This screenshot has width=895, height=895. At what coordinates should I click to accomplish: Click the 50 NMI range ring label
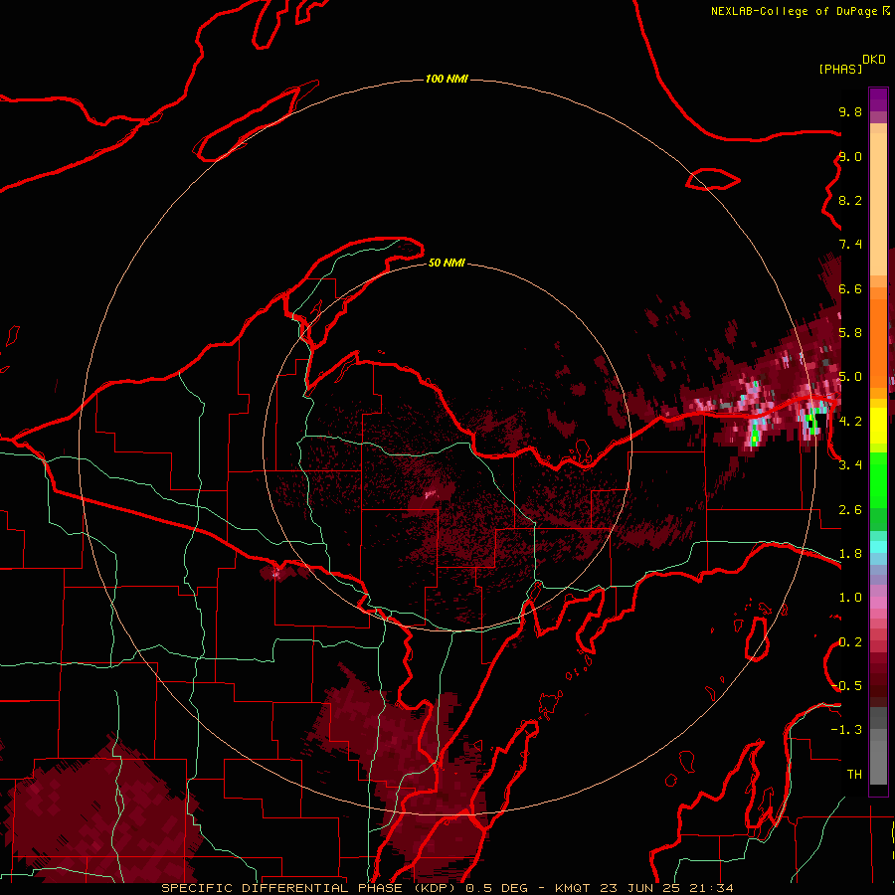[447, 263]
